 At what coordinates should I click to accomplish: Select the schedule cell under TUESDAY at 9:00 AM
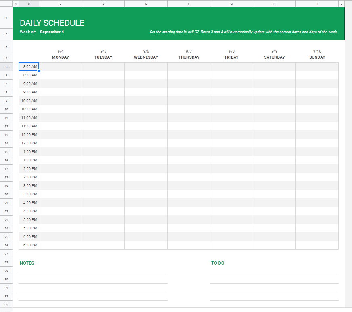[x=103, y=83]
